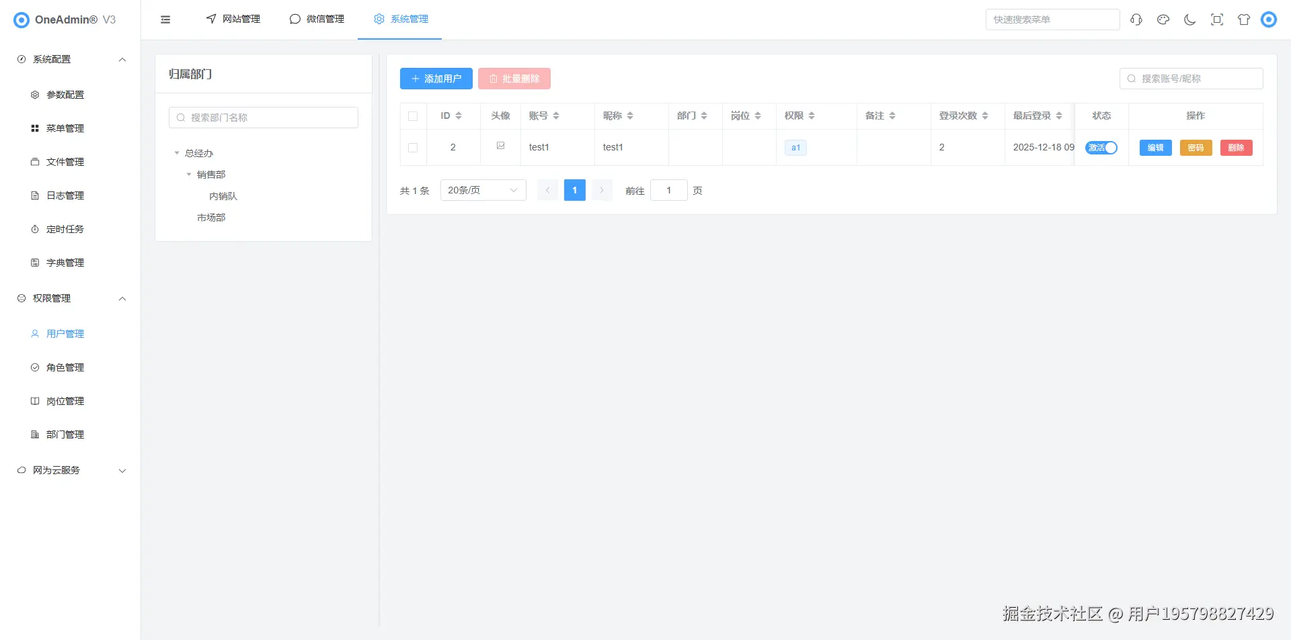This screenshot has width=1291, height=640.
Task: Click the shirt skin icon
Action: point(1244,19)
